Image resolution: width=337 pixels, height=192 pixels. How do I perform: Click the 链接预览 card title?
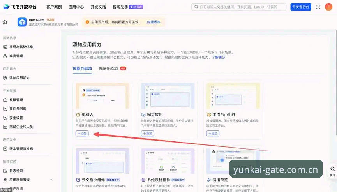[x=220, y=180]
